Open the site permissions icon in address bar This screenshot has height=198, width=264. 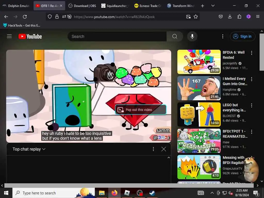click(64, 17)
